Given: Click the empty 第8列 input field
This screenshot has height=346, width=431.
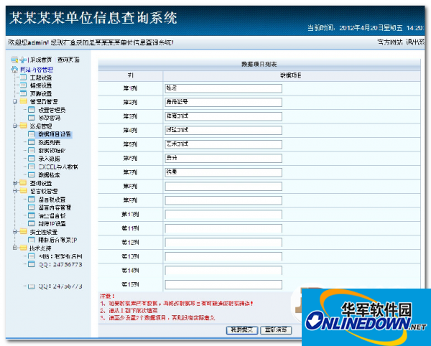Looking at the screenshot, I should (223, 186).
